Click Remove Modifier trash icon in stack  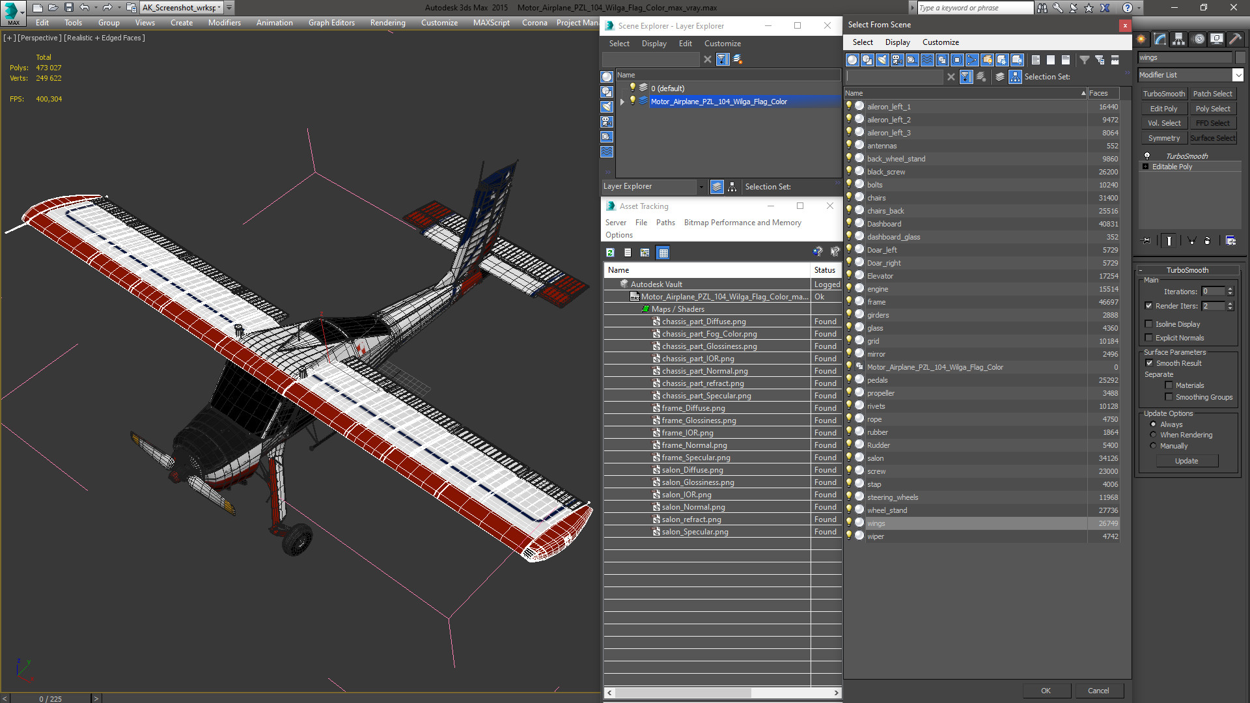click(1208, 241)
